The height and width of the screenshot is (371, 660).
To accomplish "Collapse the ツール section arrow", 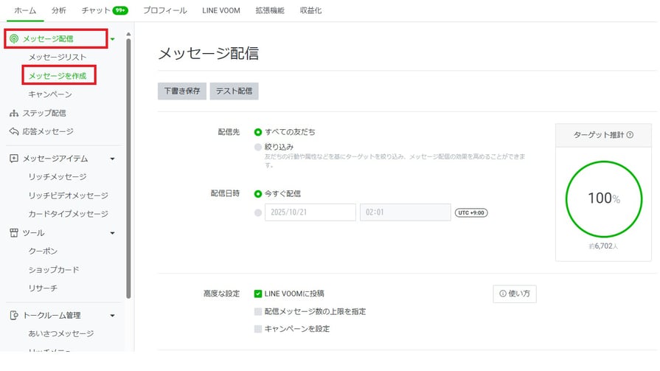I will coord(112,233).
